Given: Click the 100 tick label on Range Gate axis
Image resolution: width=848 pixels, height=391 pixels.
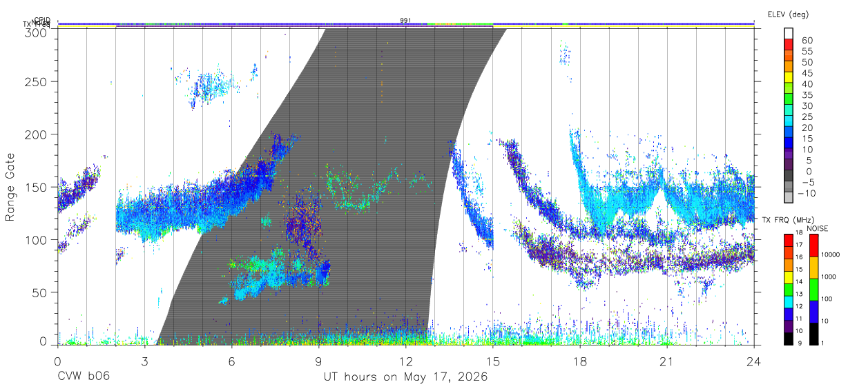Looking at the screenshot, I should (36, 240).
